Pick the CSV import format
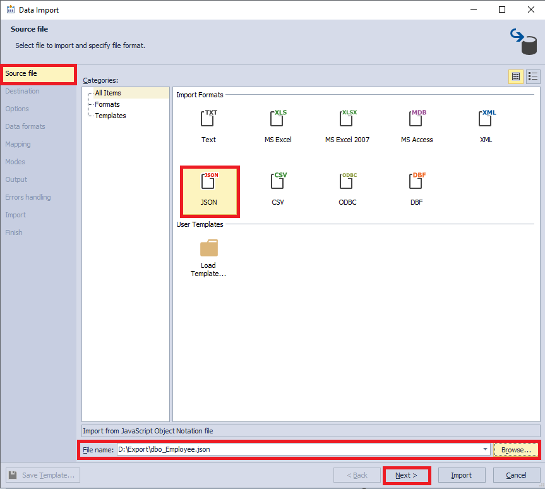Image resolution: width=545 pixels, height=489 pixels. (x=278, y=190)
